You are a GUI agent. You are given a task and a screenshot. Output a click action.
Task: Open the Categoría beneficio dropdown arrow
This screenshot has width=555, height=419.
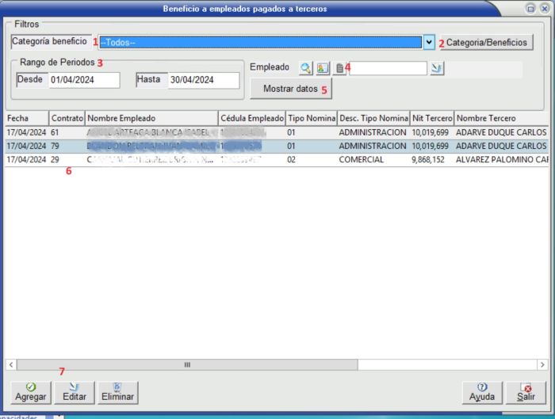[x=429, y=42]
